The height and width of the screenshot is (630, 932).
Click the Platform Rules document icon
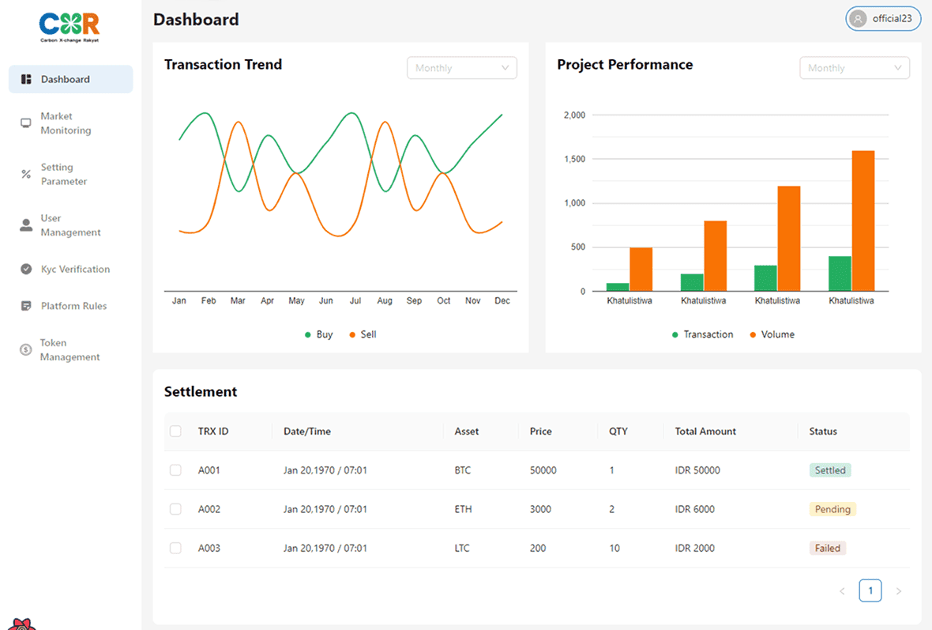tap(25, 306)
